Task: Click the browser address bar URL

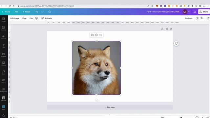Action: tap(47, 6)
